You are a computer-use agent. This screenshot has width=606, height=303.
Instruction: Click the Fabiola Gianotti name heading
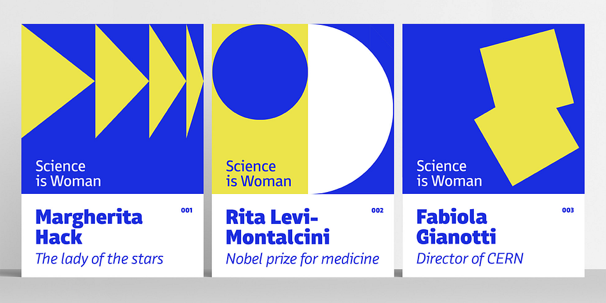(456, 227)
